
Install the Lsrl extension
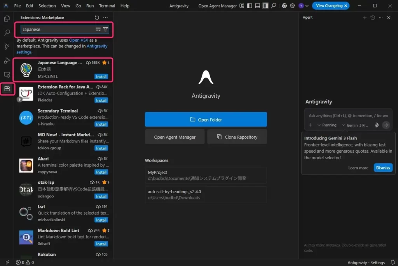[101, 220]
